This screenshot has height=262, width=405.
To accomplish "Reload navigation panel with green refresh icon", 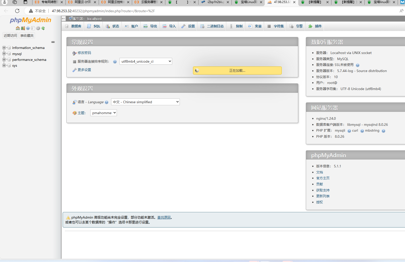I will 43,28.
